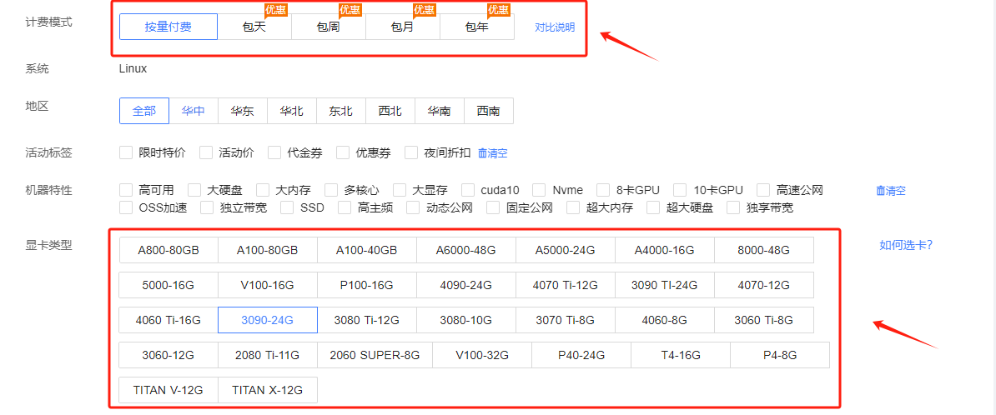The height and width of the screenshot is (415, 996).
Task: Choose V100-32G GPU type
Action: pyautogui.click(x=482, y=355)
